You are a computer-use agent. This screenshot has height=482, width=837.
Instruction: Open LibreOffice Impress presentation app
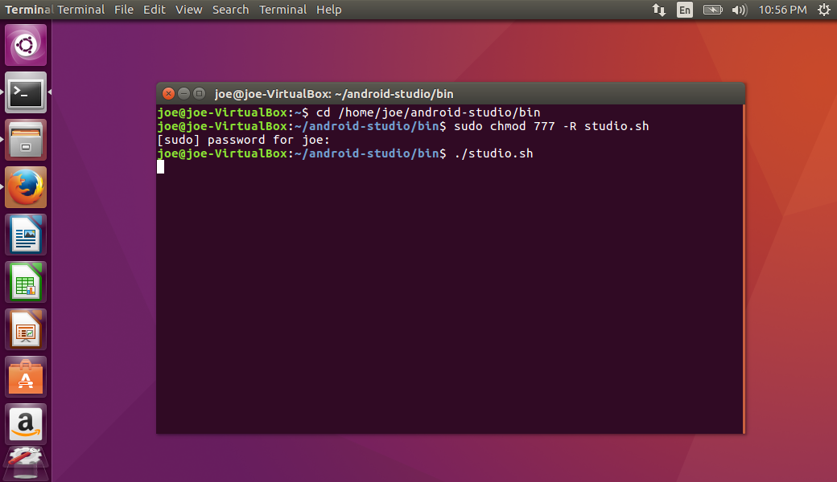[x=26, y=329]
